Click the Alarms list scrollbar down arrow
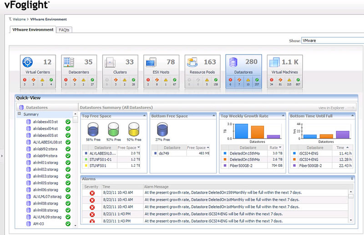Viewport: 364px width, 235px height. [x=351, y=220]
